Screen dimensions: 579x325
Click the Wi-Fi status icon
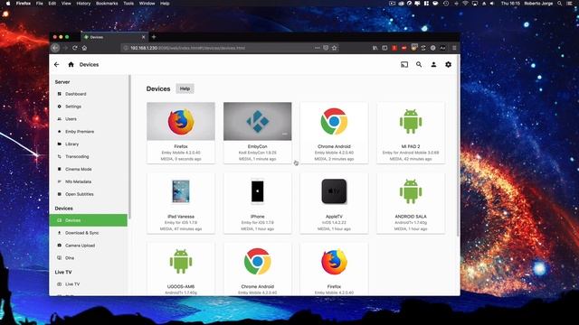(x=465, y=4)
